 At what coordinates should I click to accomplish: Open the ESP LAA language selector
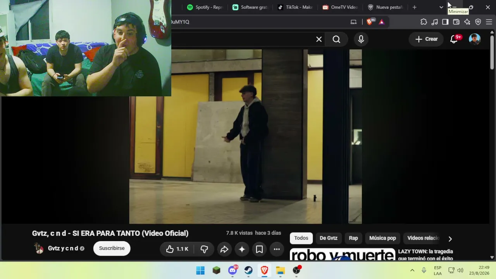[437, 270]
